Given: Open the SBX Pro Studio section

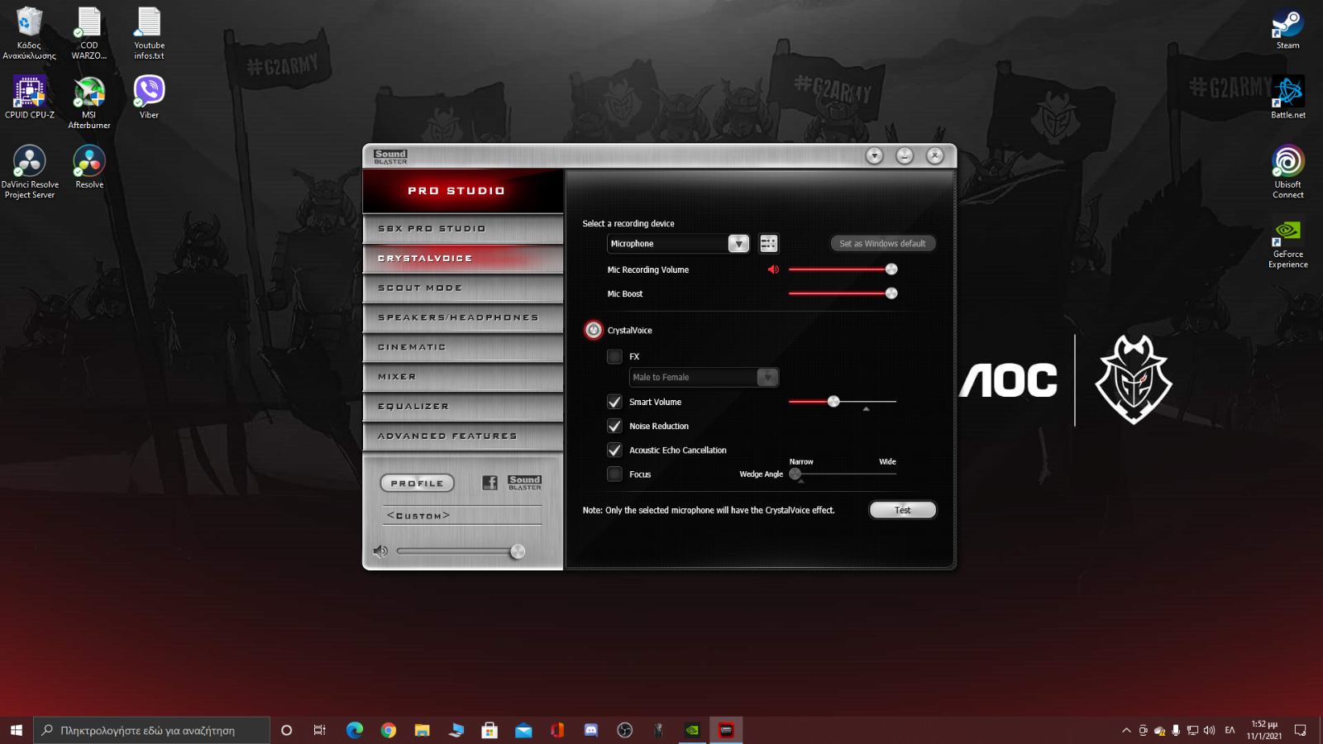Looking at the screenshot, I should click(x=463, y=229).
